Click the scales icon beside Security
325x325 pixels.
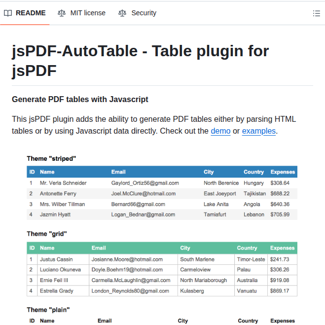point(122,13)
